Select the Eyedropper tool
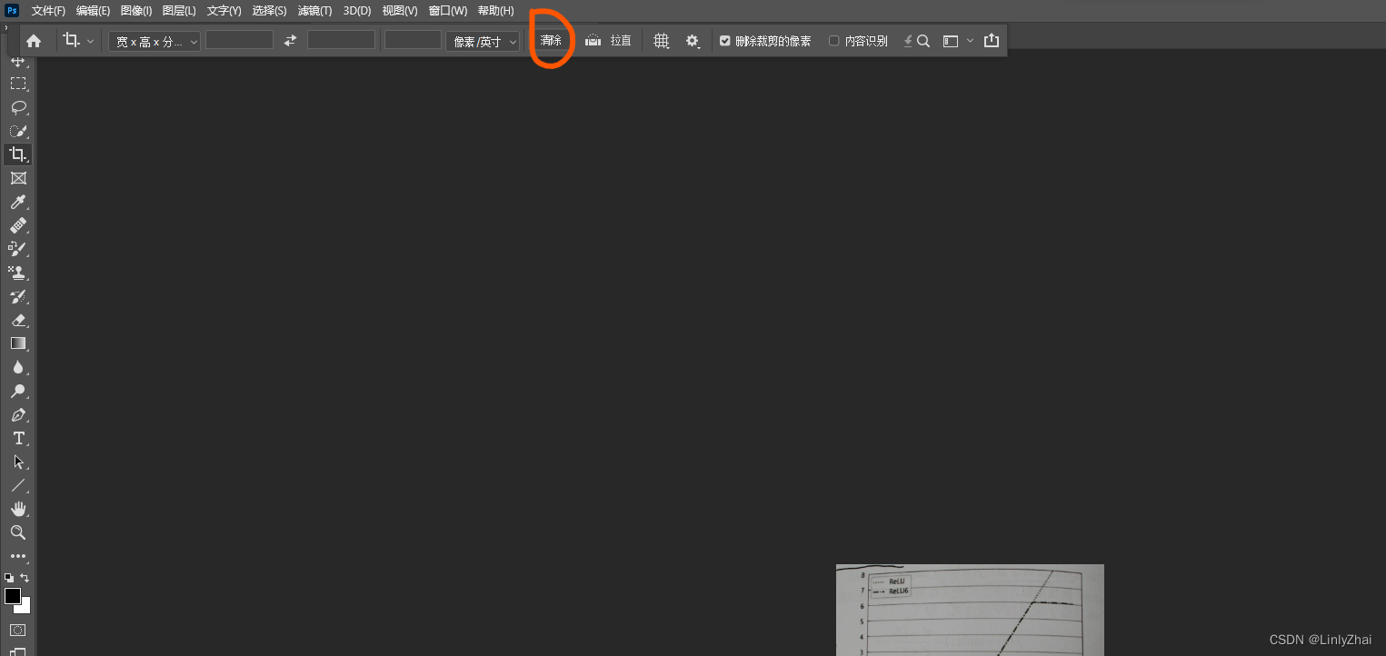1386x656 pixels. pos(18,202)
